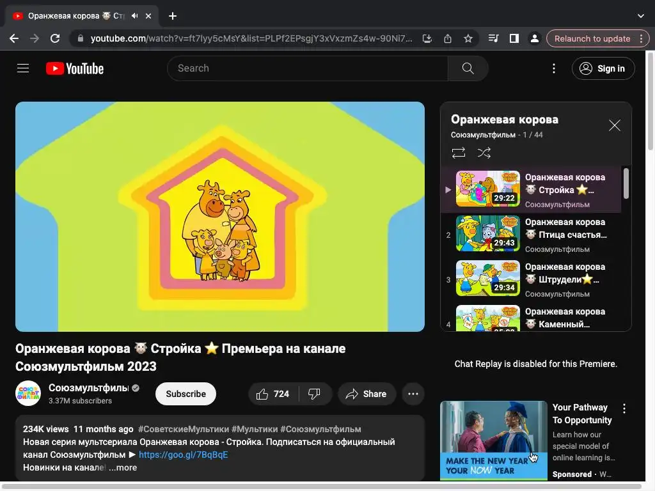Viewport: 655px width, 491px height.
Task: Click the playlist panel scrollbar
Action: click(626, 183)
